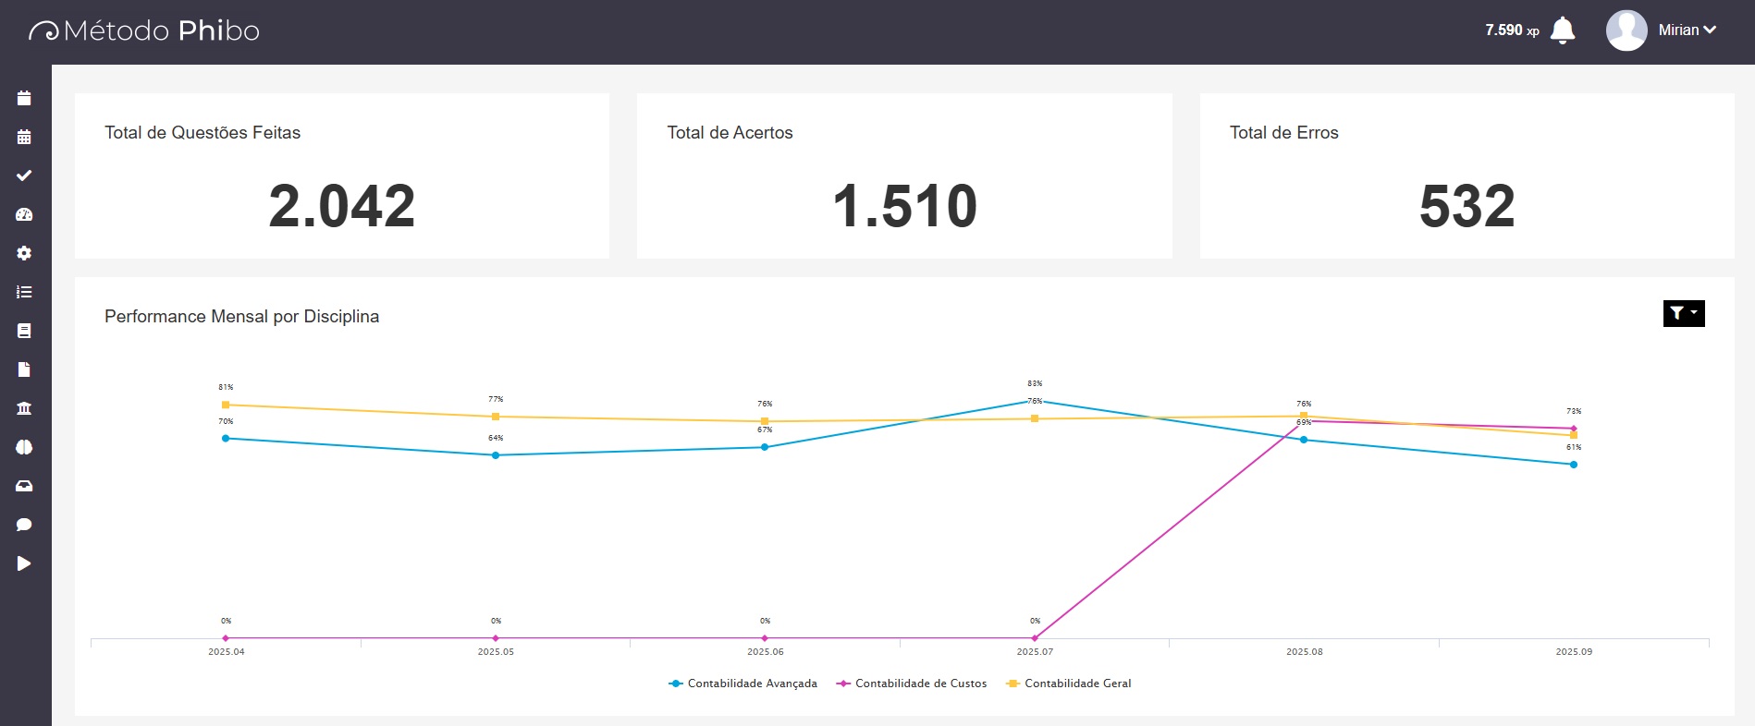Open the dashboard gauge icon in sidebar
Viewport: 1755px width, 726px height.
tap(24, 214)
